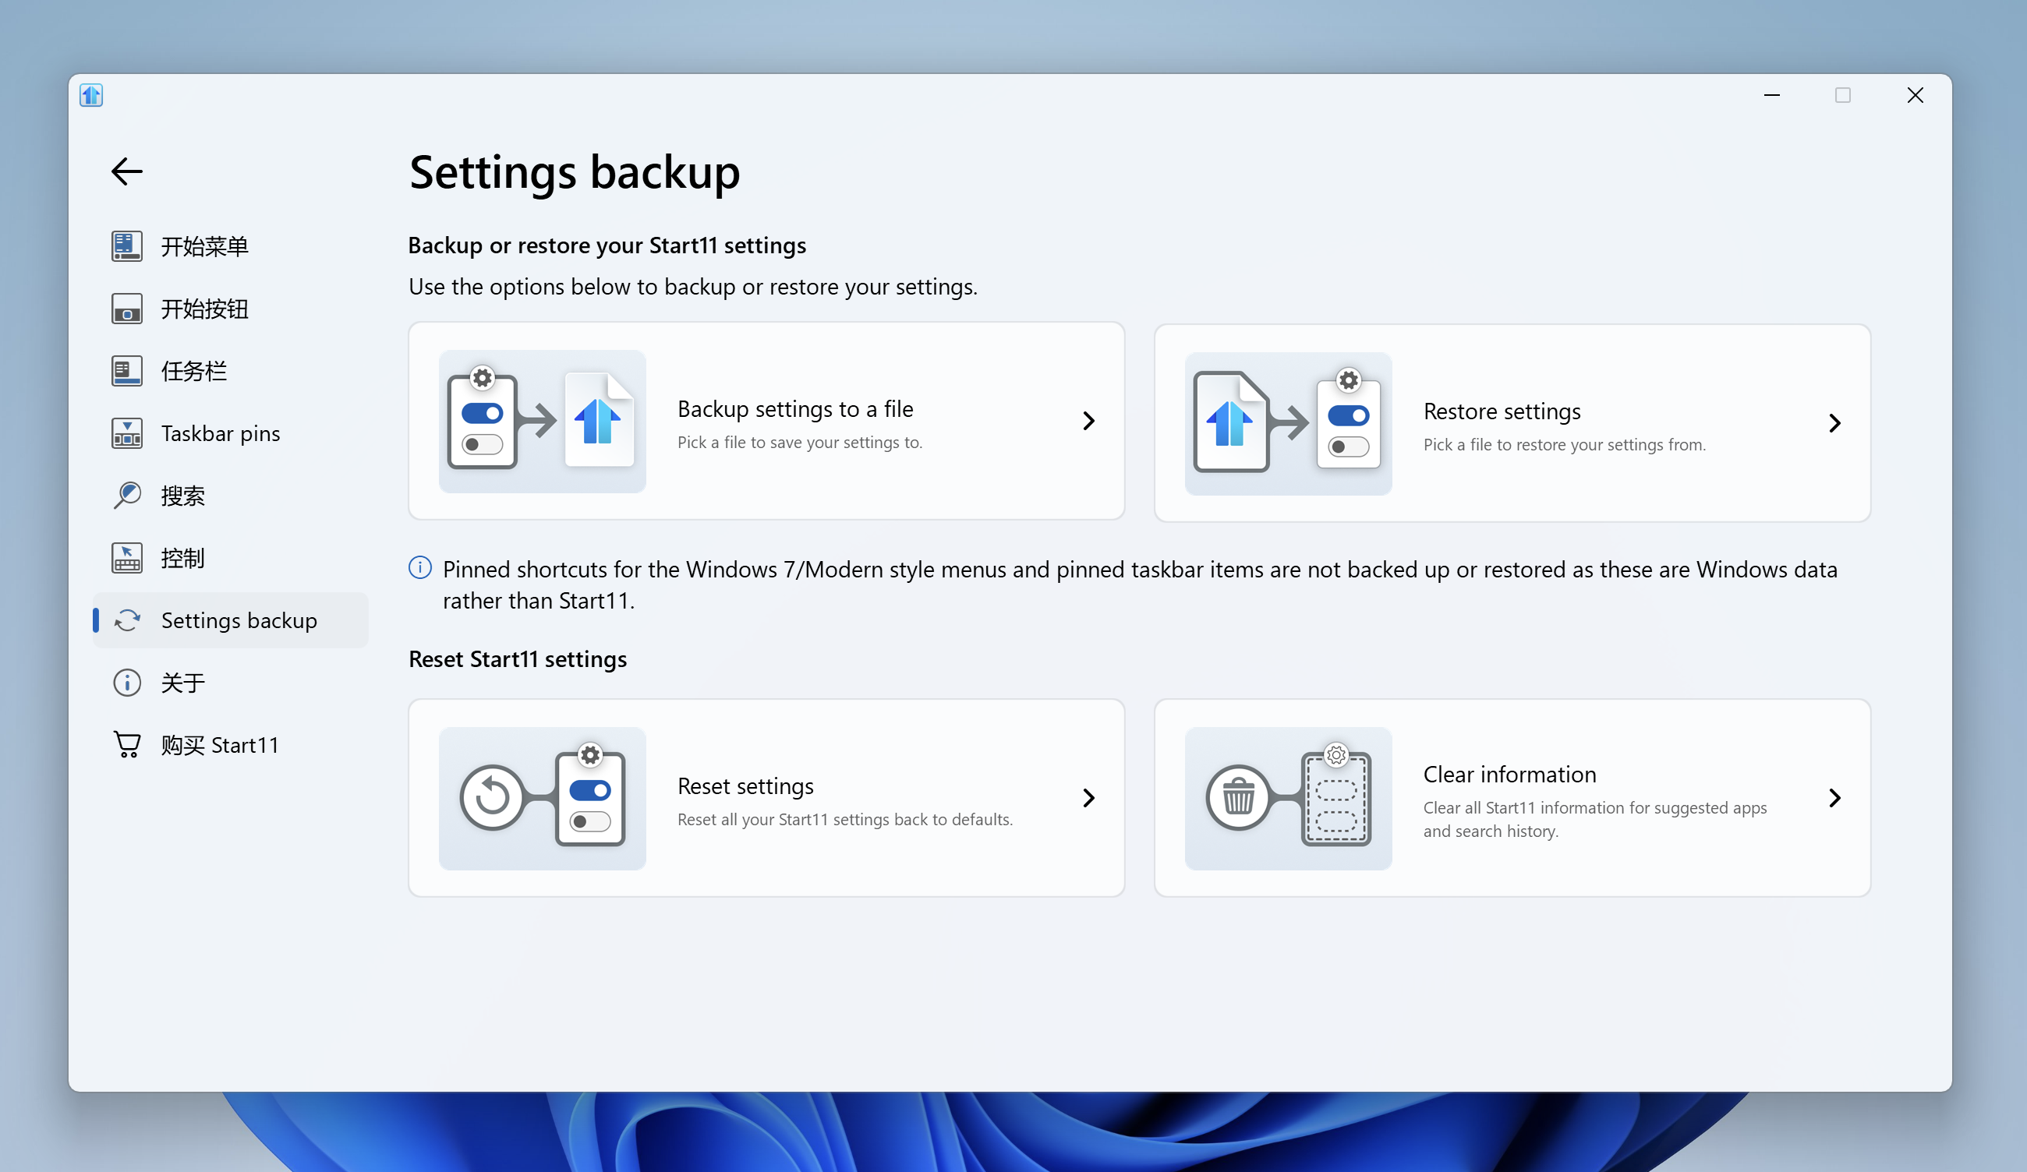This screenshot has width=2027, height=1172.
Task: Open the 关于 menu item
Action: 183,683
